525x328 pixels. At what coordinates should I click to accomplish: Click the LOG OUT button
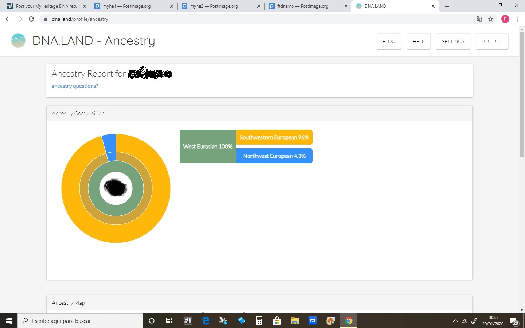pos(492,41)
